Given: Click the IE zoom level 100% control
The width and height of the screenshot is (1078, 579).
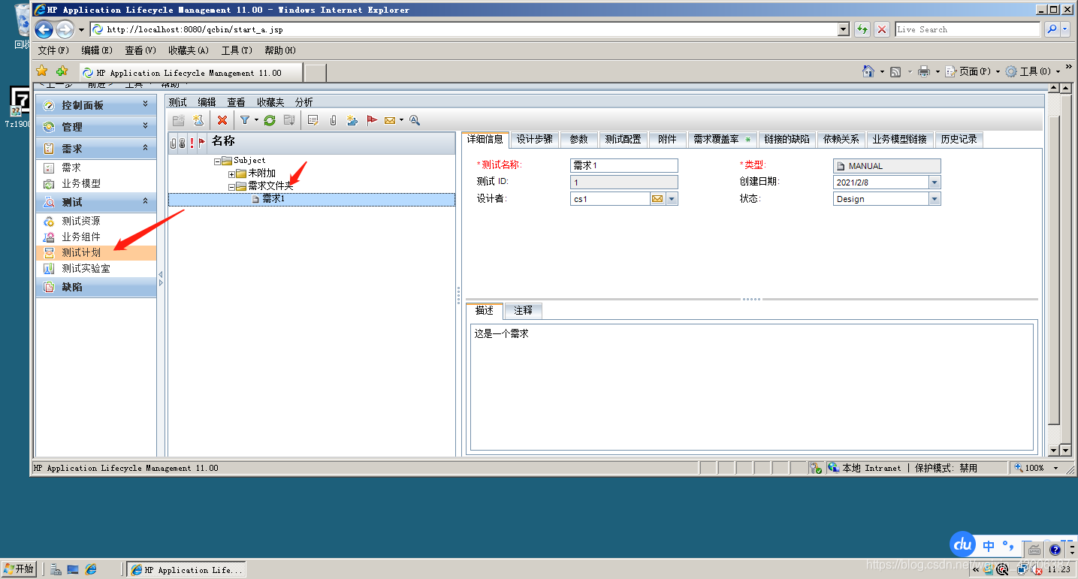Looking at the screenshot, I should tap(1036, 468).
